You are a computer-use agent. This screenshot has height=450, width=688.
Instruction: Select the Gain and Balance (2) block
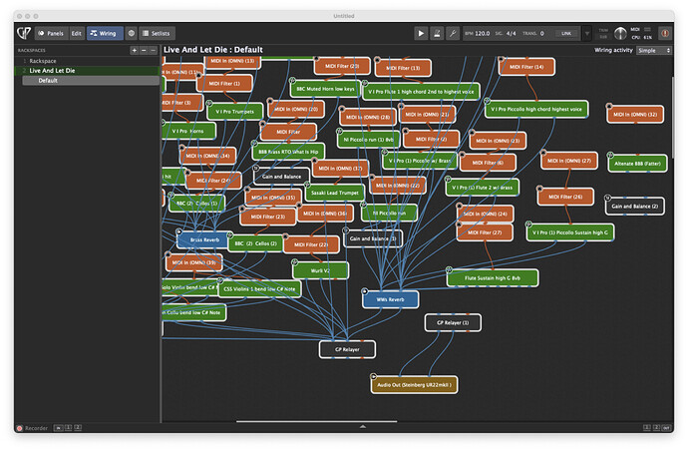click(x=634, y=207)
